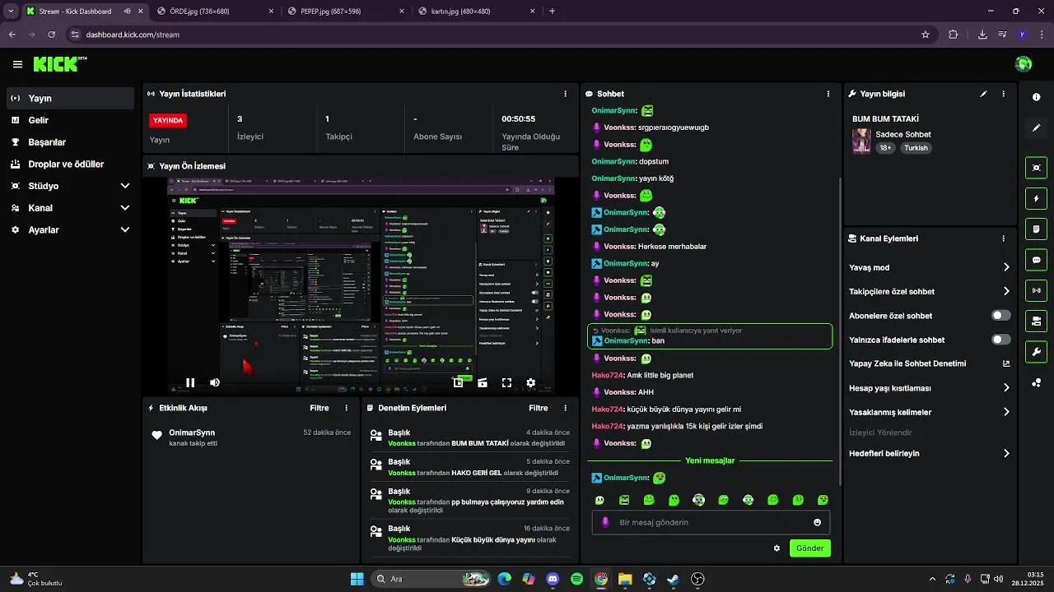Mute the stream preview volume
The image size is (1054, 592).
coord(215,382)
